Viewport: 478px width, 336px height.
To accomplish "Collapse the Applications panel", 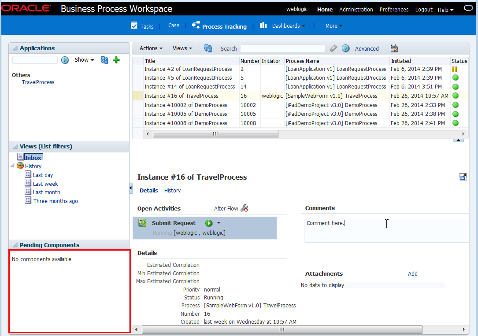I will pyautogui.click(x=15, y=48).
